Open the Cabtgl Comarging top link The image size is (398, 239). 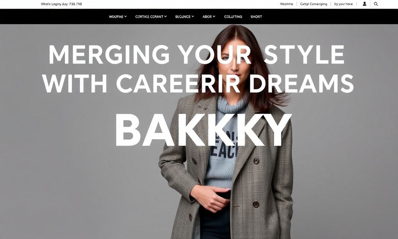click(314, 4)
